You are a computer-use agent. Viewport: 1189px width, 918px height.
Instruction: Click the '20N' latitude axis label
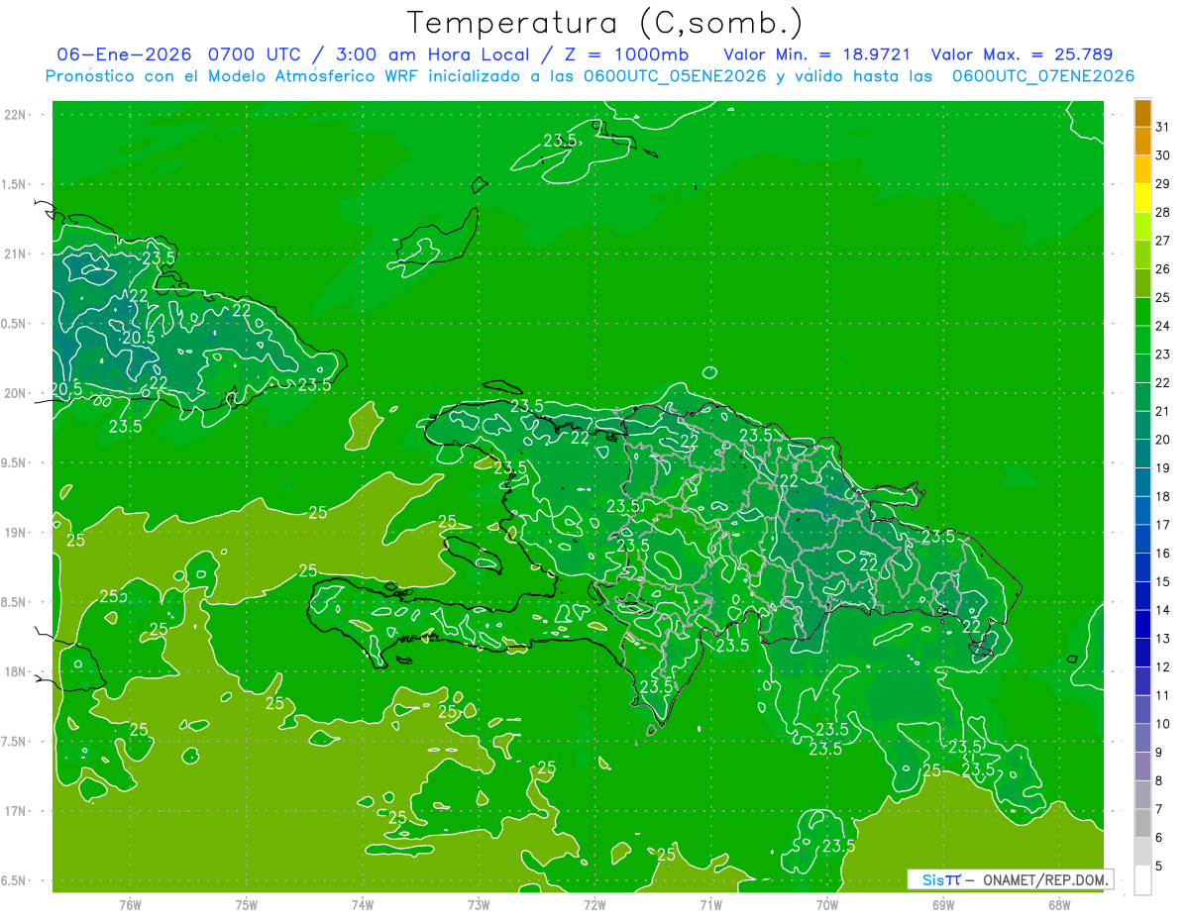coord(15,393)
